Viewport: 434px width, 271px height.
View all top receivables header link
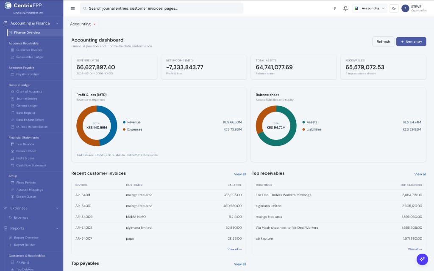(420, 174)
